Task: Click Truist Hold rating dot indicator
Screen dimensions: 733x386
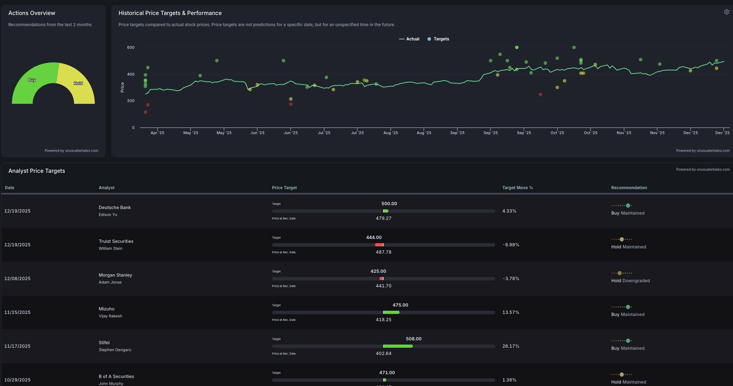Action: click(622, 239)
